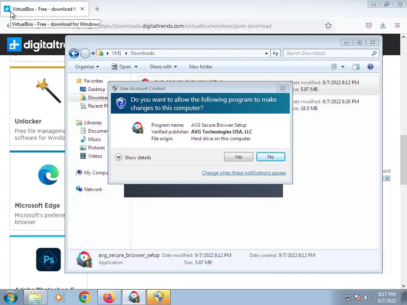Select Favorites in navigation pane
Screen dimensions: 407x305
pos(89,81)
